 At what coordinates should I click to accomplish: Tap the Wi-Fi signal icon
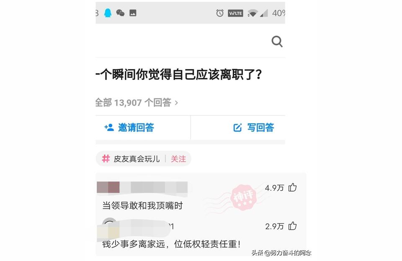(x=253, y=13)
